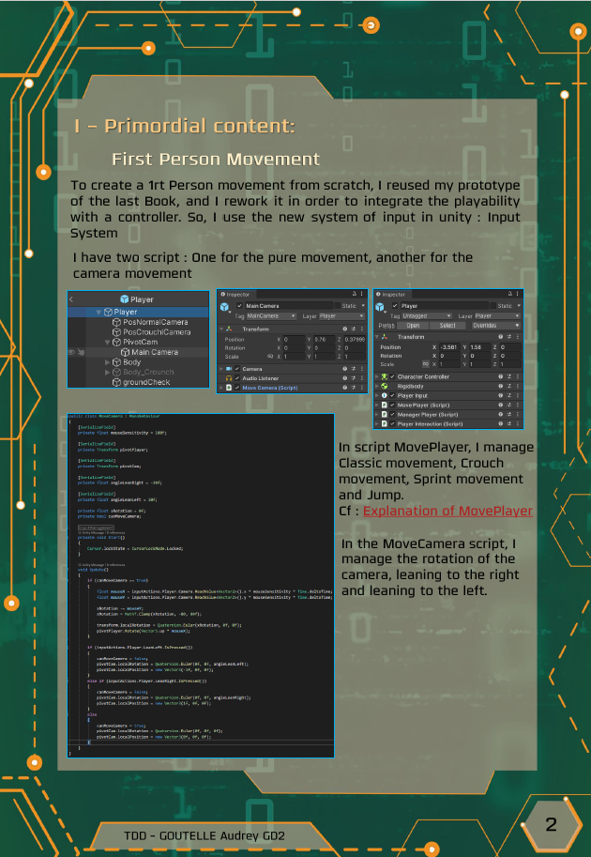The image size is (591, 857).
Task: Collapse the Player object in the hierarchy
Action: click(98, 312)
